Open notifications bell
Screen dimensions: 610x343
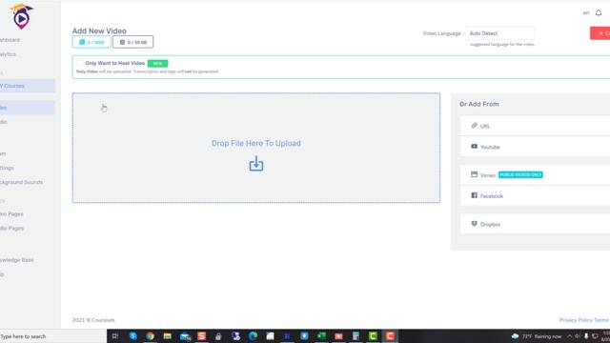[599, 12]
